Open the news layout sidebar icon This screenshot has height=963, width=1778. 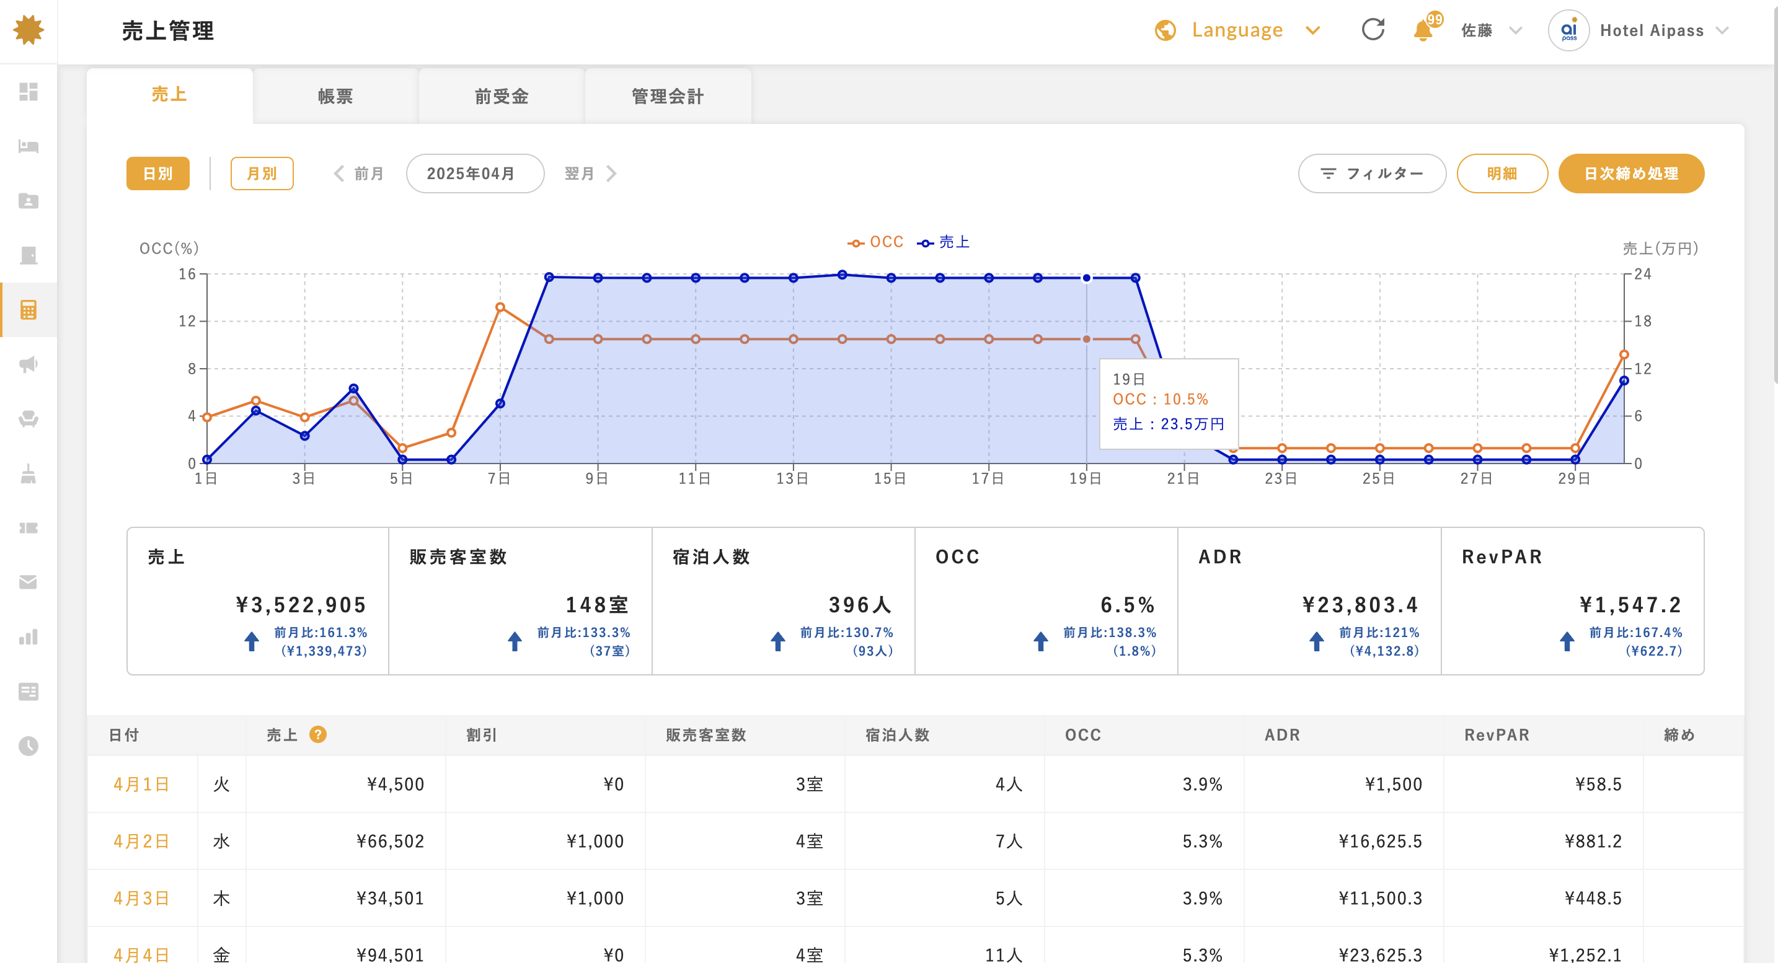pyautogui.click(x=29, y=691)
